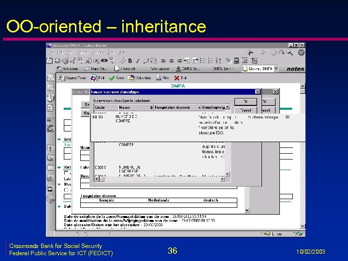
Task: Click the list's horizontal scrollbar left arrow
Action: pos(97,179)
